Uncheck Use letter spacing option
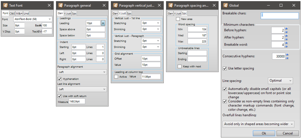 click(x=225, y=68)
